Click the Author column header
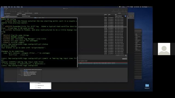 (109, 14)
